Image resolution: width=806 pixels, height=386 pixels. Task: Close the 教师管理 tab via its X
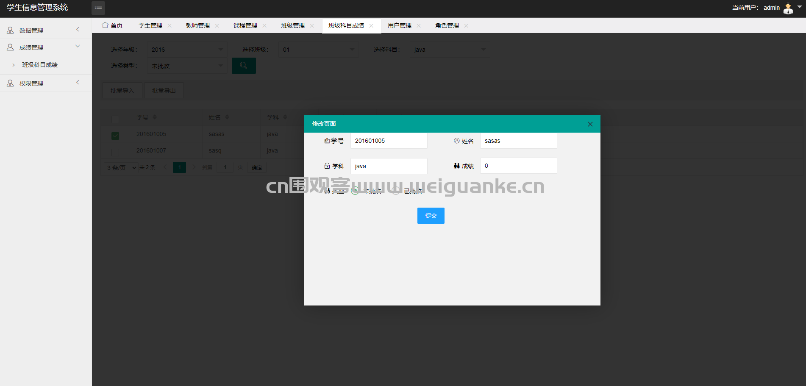(217, 26)
